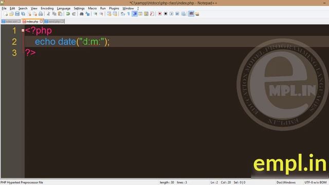Image resolution: width=329 pixels, height=185 pixels.
Task: Print the document with the printer icon
Action: click(41, 14)
